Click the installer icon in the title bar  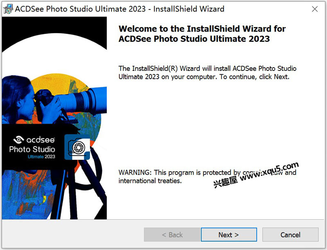point(8,9)
